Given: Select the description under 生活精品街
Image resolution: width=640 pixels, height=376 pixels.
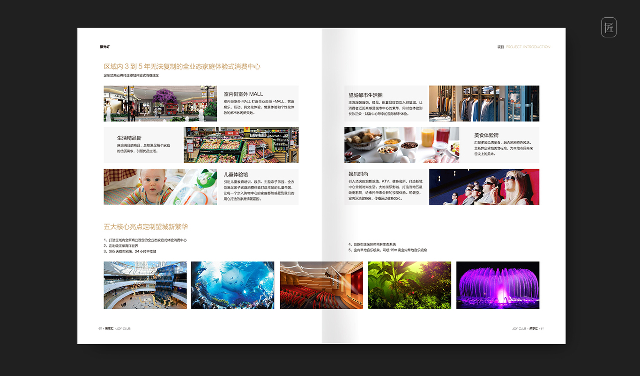Looking at the screenshot, I should click(x=144, y=148).
